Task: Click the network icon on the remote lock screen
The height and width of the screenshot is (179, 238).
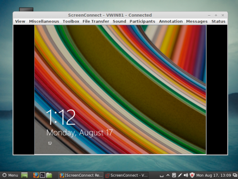Action: pyautogui.click(x=50, y=143)
